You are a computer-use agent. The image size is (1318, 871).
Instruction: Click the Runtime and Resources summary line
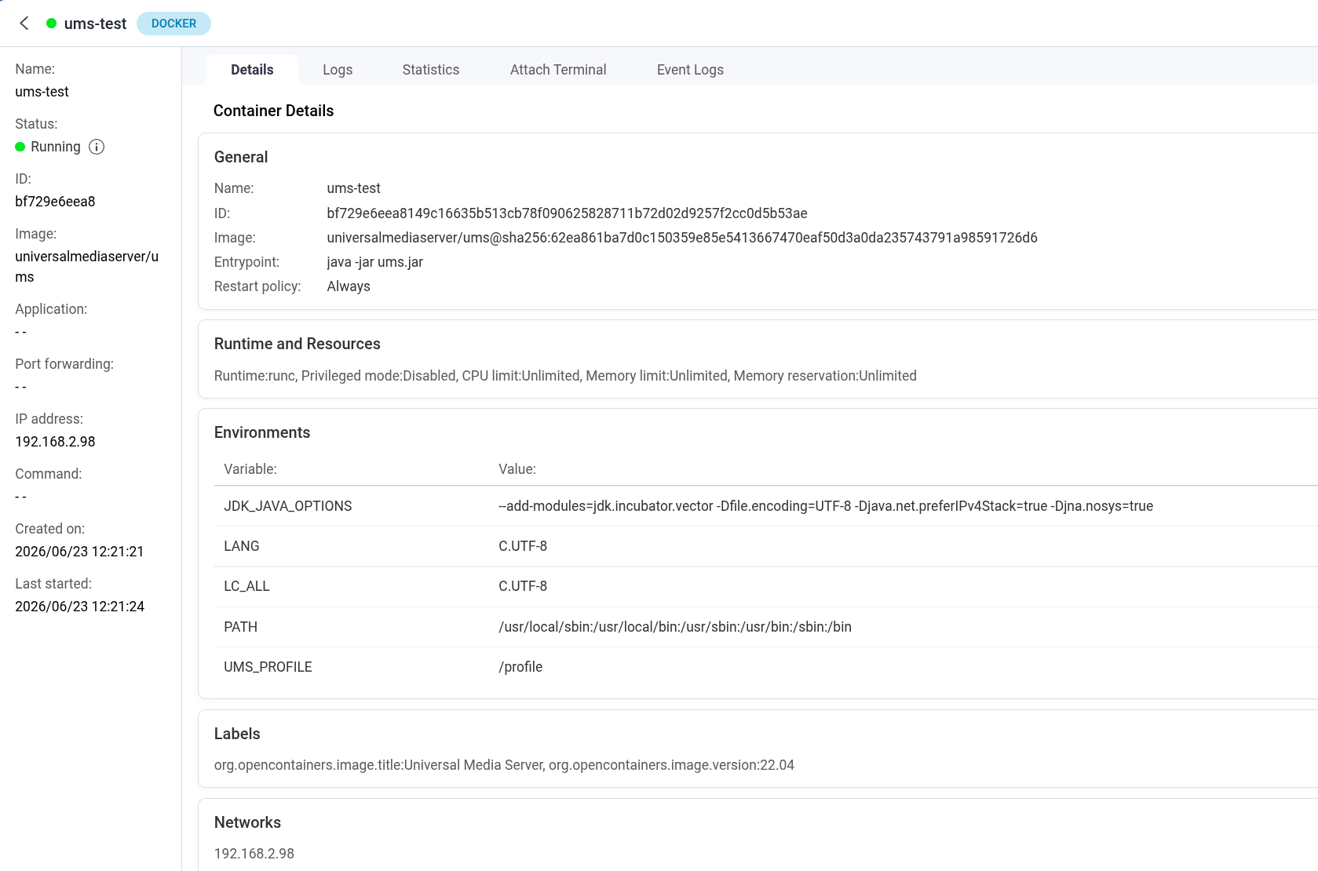pos(565,376)
